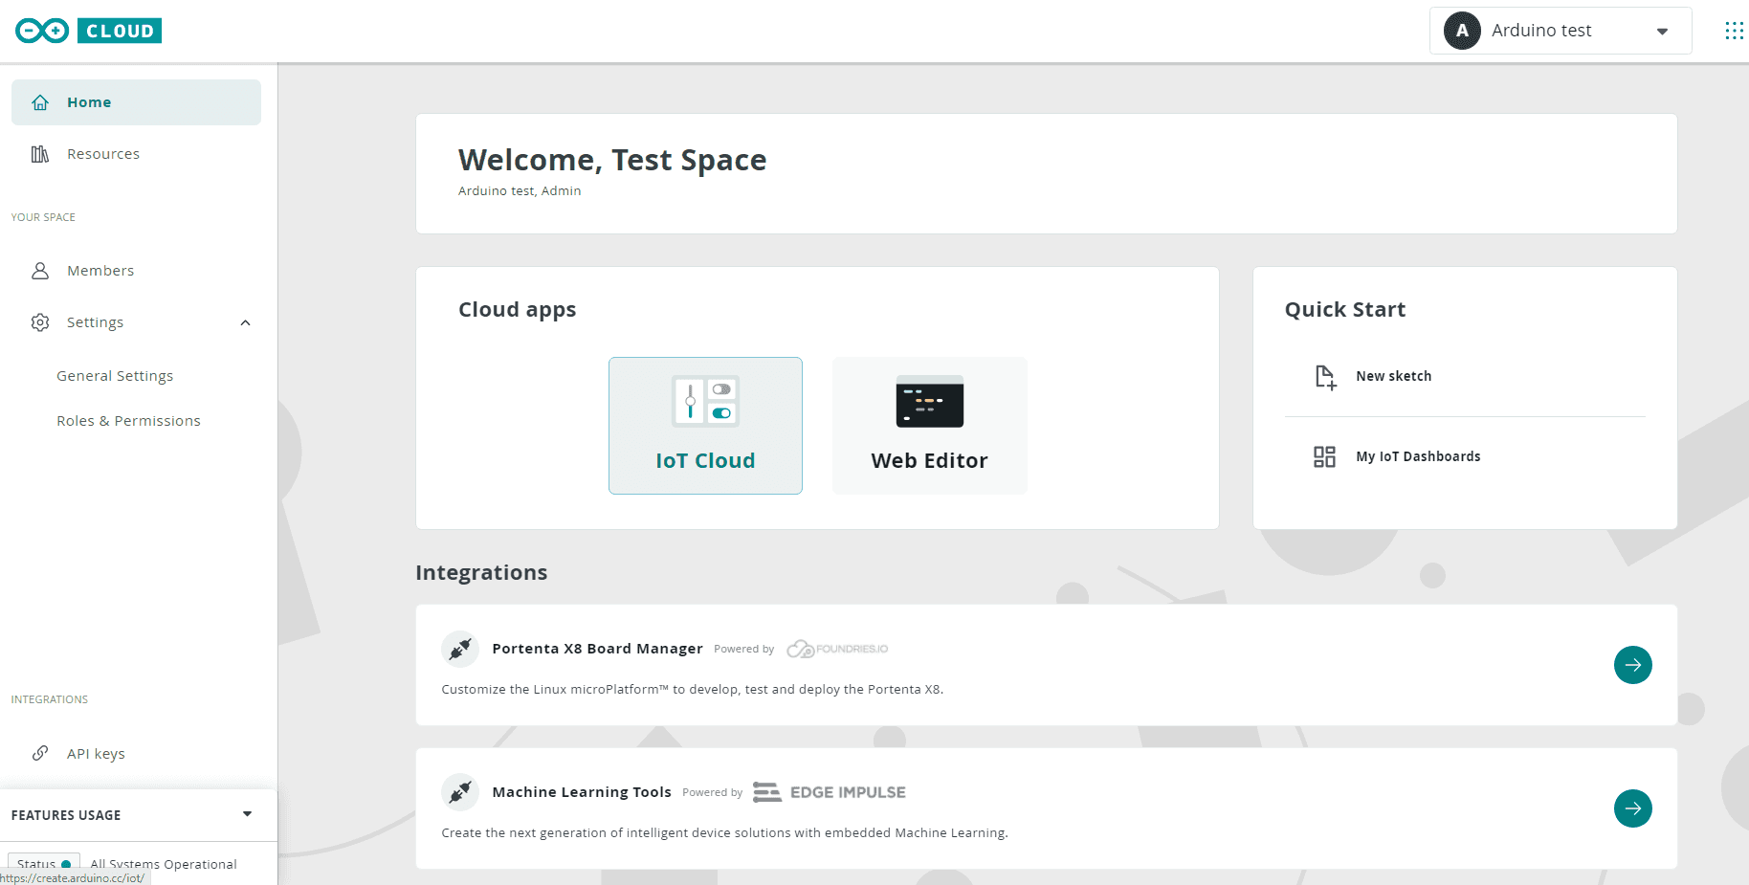The width and height of the screenshot is (1749, 885).
Task: Click the Arduino Cloud logo
Action: tap(88, 31)
